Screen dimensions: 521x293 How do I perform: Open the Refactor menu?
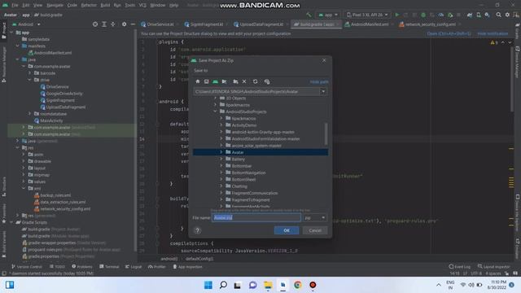coord(89,5)
